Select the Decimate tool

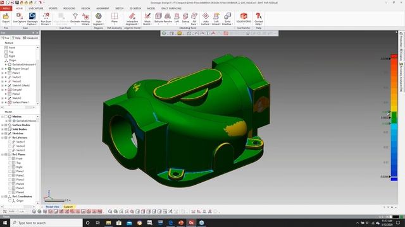click(75, 18)
